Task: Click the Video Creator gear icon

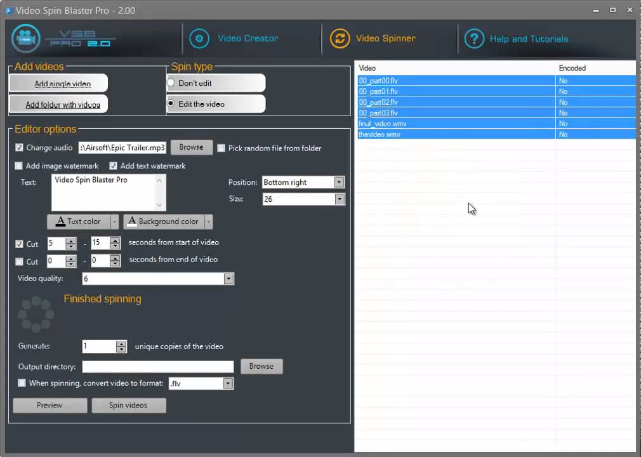Action: (199, 39)
